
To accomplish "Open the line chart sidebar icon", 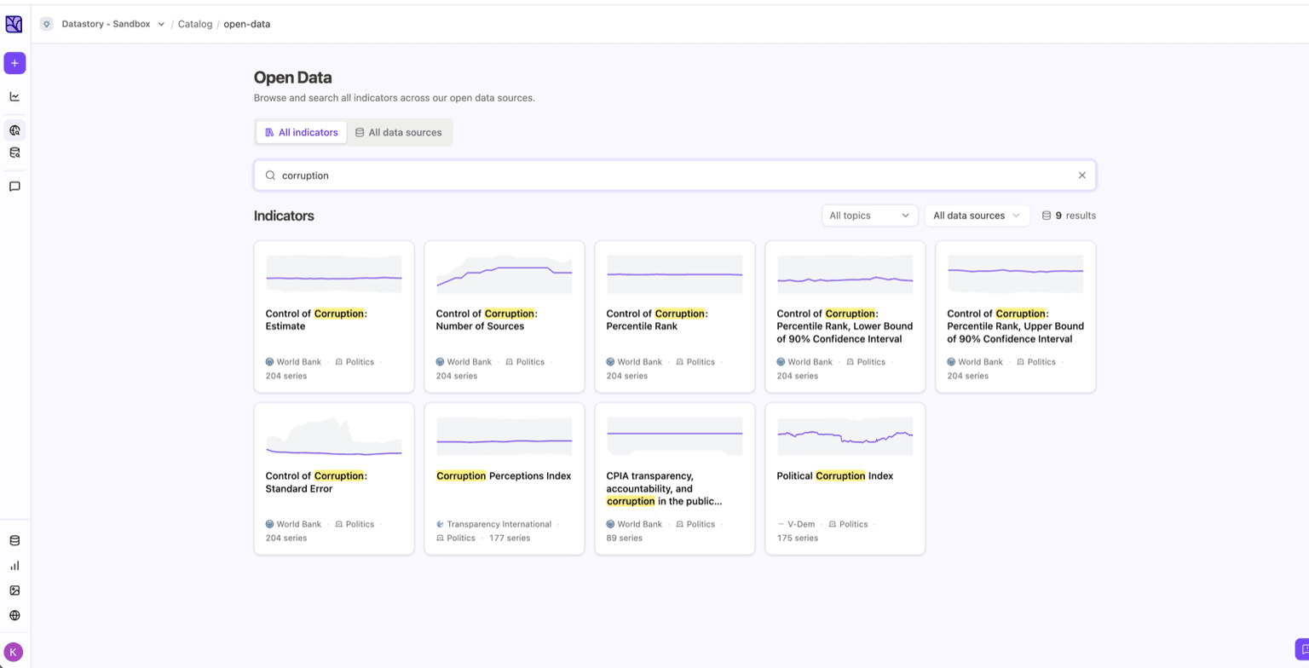I will tap(14, 96).
